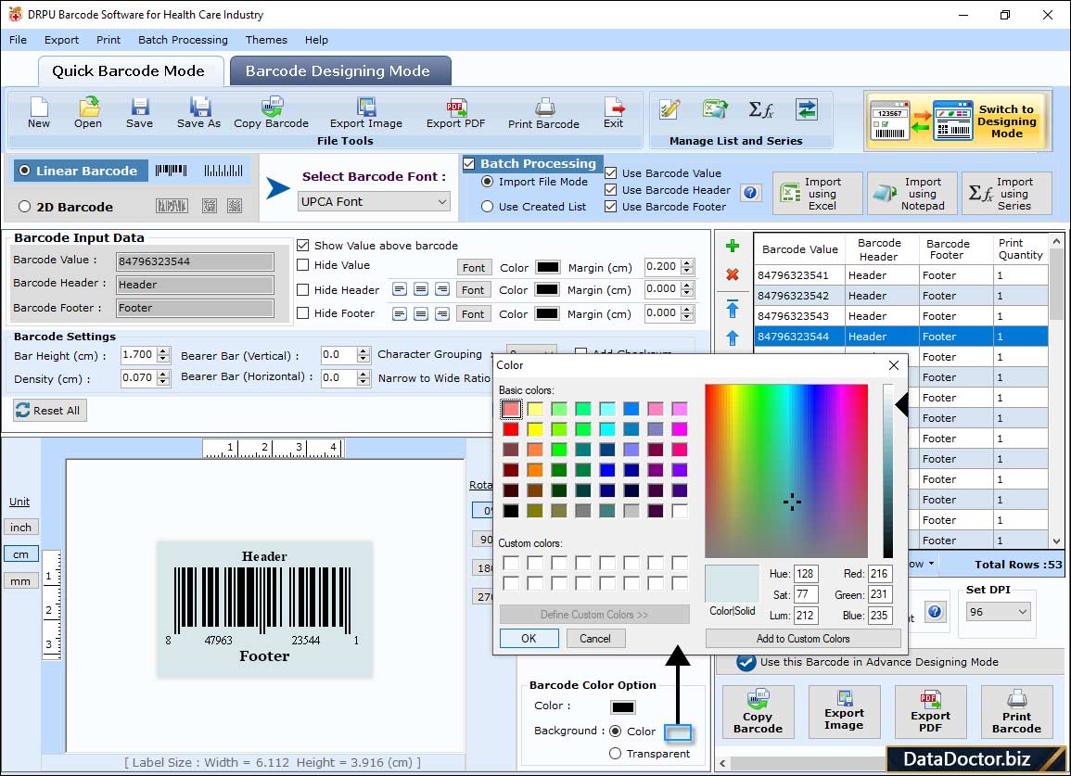Viewport: 1071px width, 776px height.
Task: Click Print Barcode in File Tools toolbar
Action: pos(543,113)
